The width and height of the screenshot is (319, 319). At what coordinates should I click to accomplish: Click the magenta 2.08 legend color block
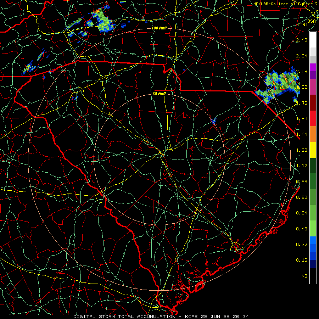tap(313, 67)
